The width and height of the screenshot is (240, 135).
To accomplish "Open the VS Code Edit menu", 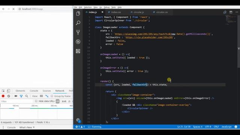I will [81, 7].
